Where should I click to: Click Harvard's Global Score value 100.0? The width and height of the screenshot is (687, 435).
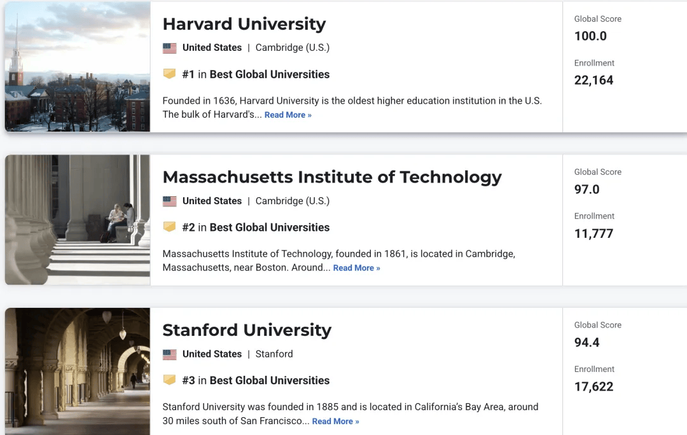(x=590, y=36)
